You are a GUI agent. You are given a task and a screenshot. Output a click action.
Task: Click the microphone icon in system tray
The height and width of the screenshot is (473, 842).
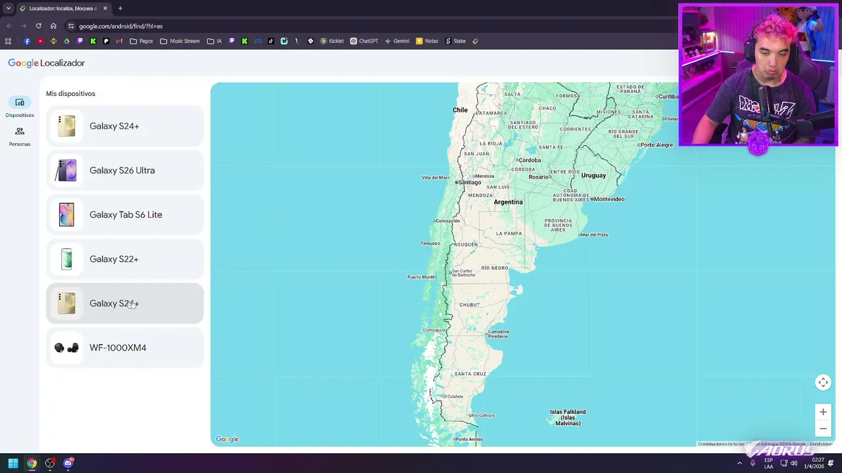point(753,463)
